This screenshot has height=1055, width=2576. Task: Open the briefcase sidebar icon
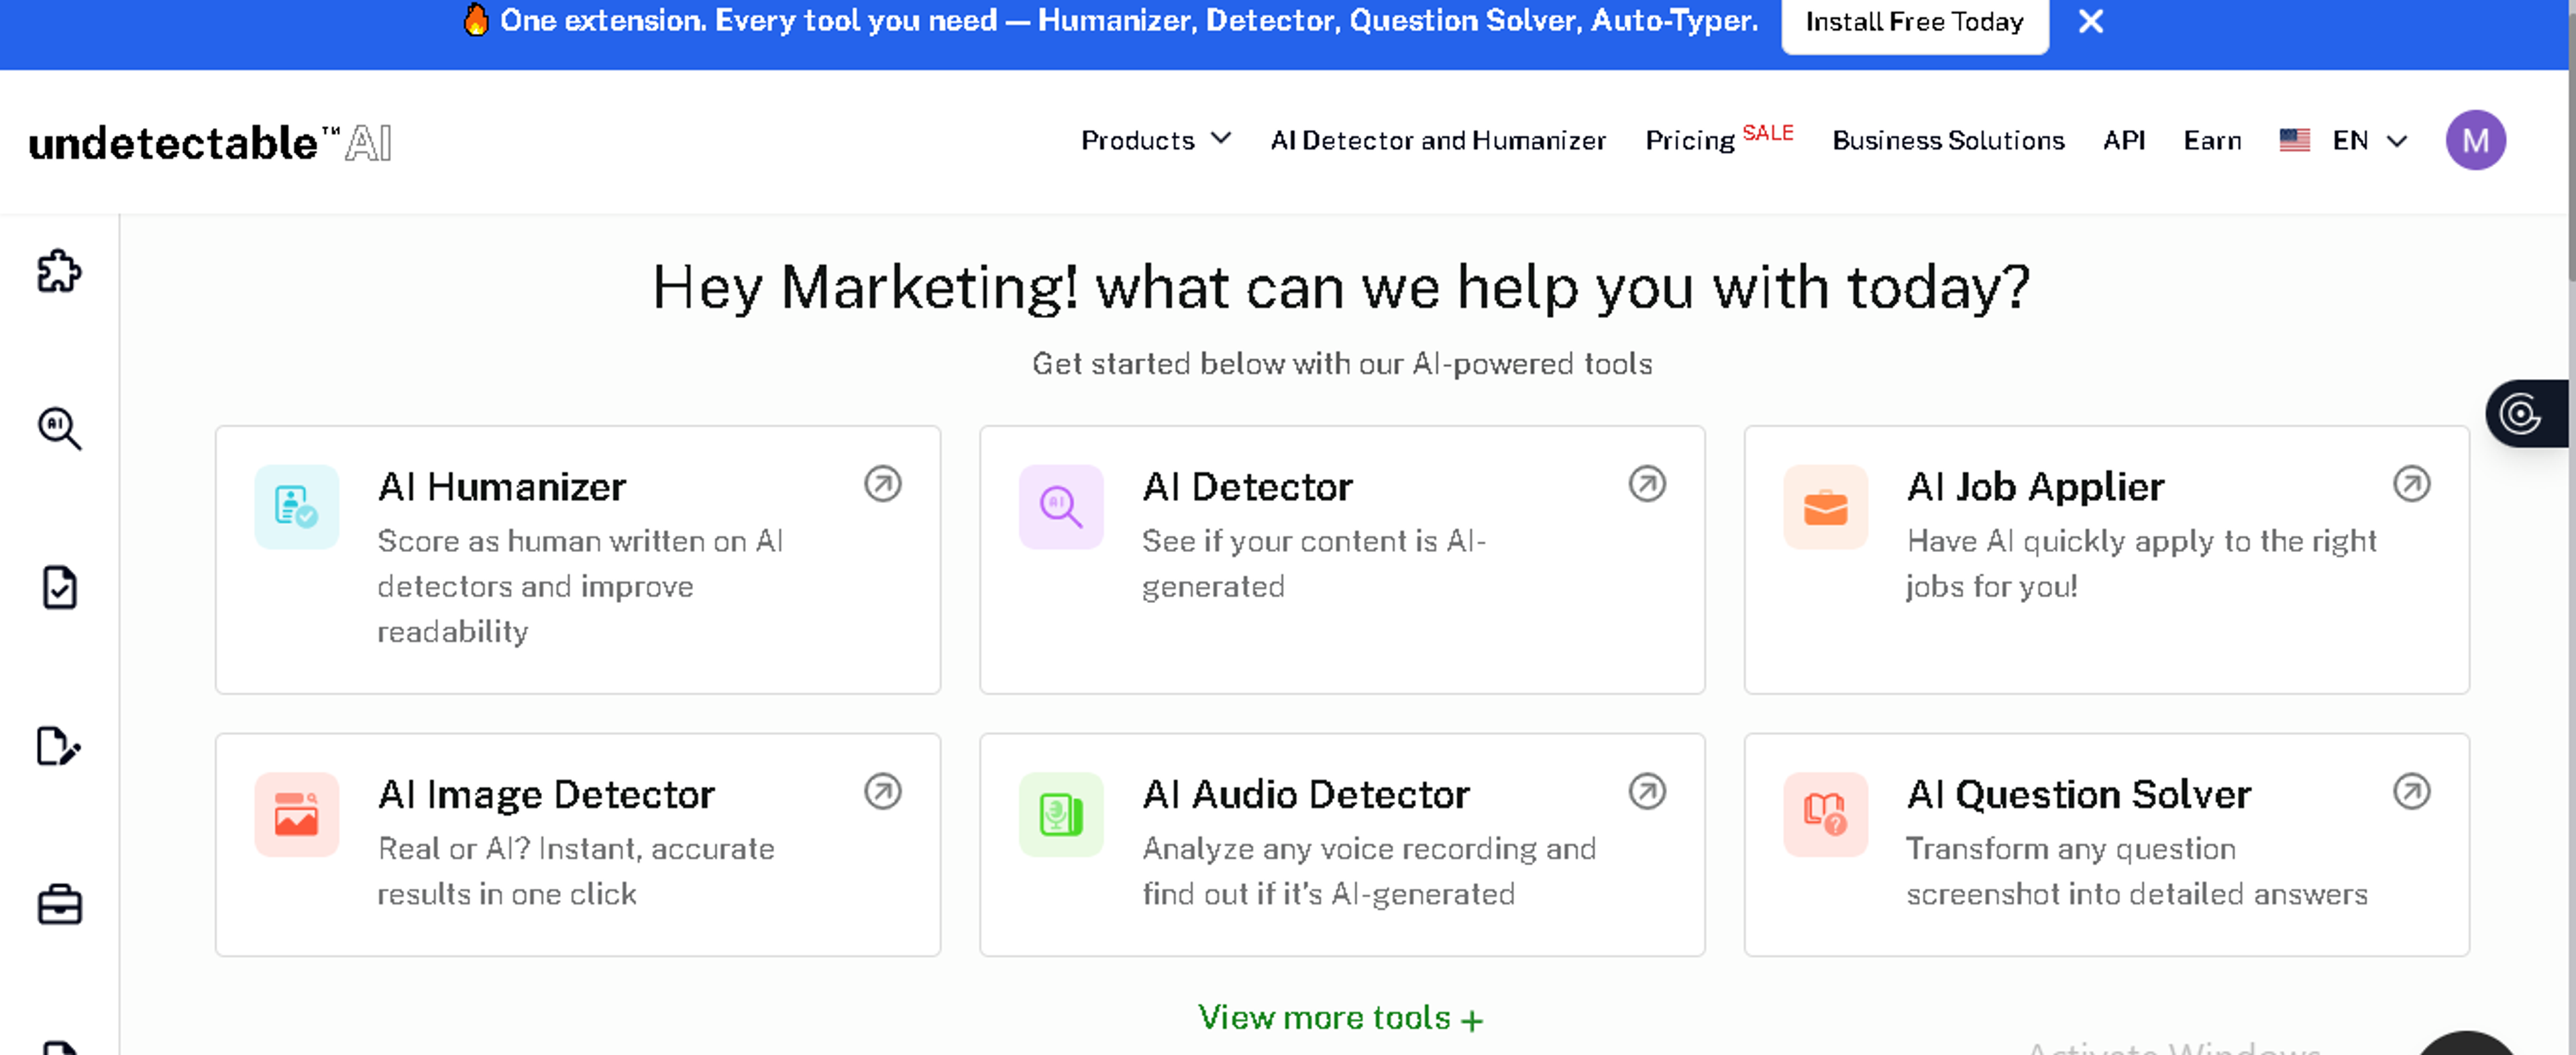(x=59, y=904)
